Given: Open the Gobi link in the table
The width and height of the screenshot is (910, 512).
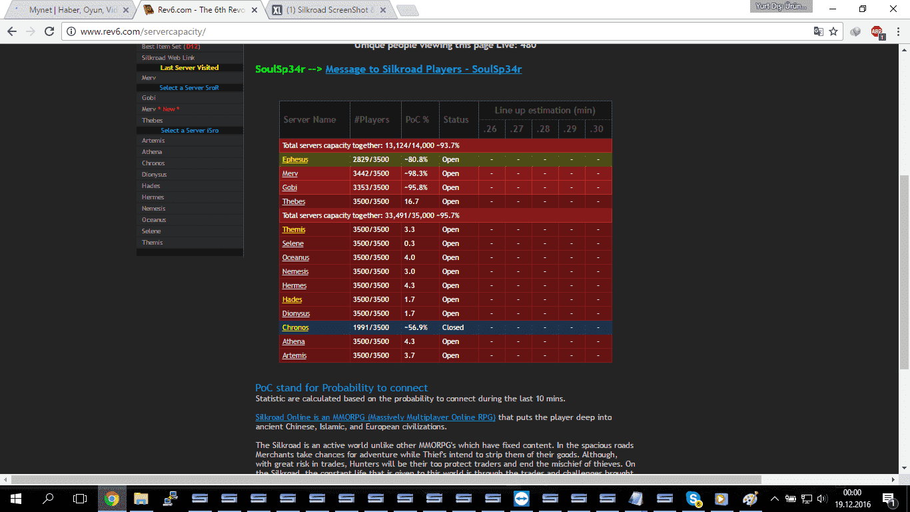Looking at the screenshot, I should tap(290, 188).
